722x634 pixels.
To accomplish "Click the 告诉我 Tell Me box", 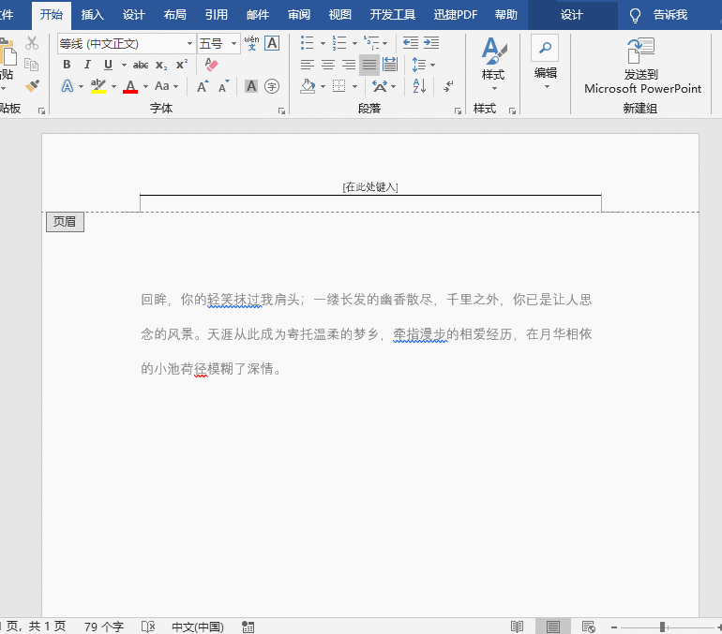I will [670, 15].
